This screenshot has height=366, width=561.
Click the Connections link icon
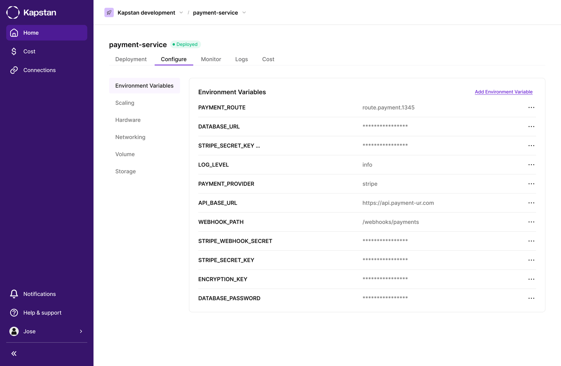pos(14,70)
